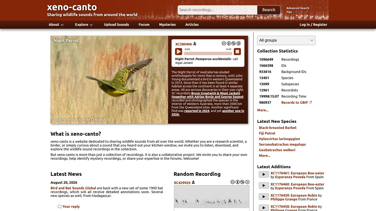Open the XC429920 random recording link
This screenshot has height=211, width=376.
(x=182, y=183)
